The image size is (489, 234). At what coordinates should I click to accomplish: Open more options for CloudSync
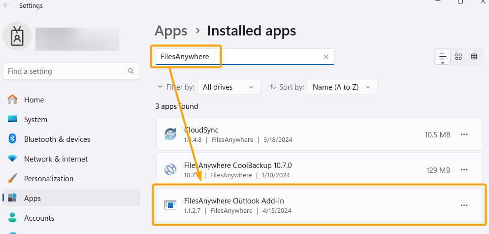coord(464,134)
